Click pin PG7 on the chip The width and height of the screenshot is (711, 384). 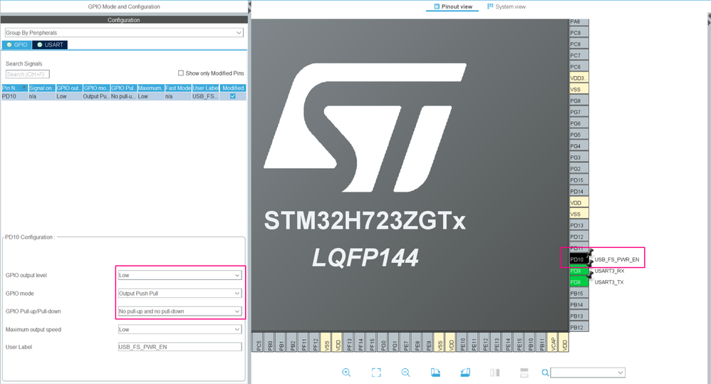[x=578, y=112]
